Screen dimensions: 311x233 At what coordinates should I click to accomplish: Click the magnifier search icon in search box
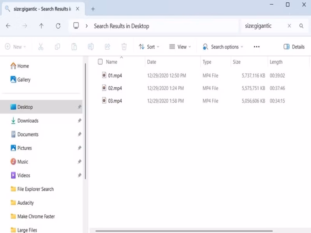301,26
